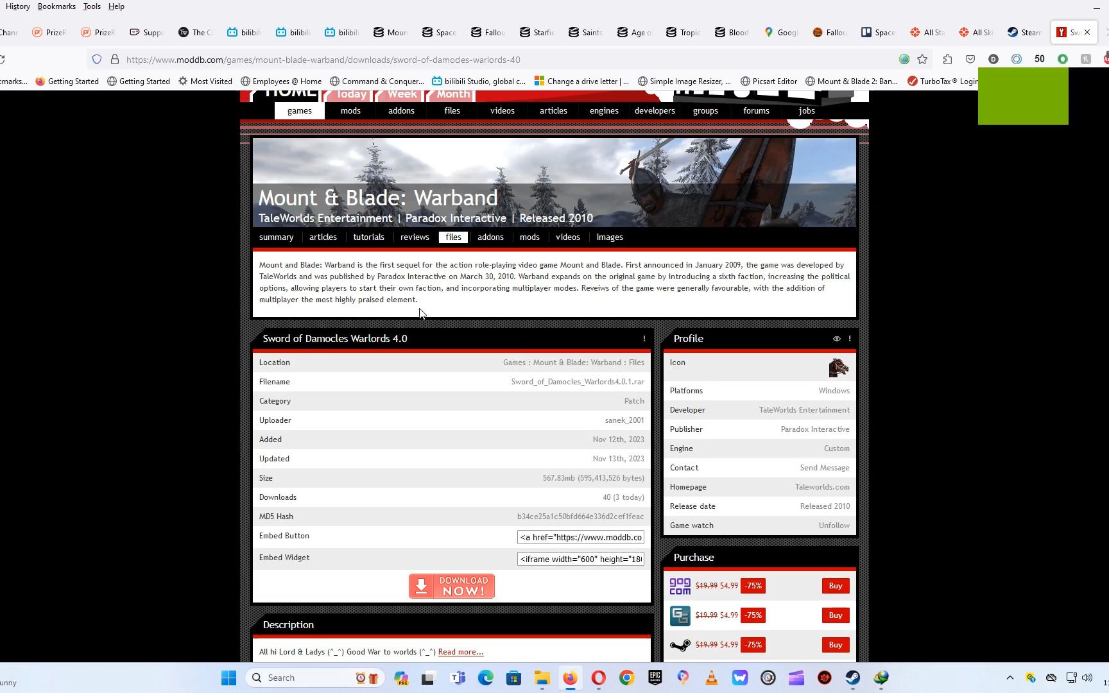
Task: Open VLC media player from the taskbar
Action: point(712,678)
